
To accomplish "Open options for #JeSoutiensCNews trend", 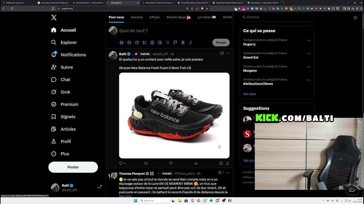I will tap(309, 80).
